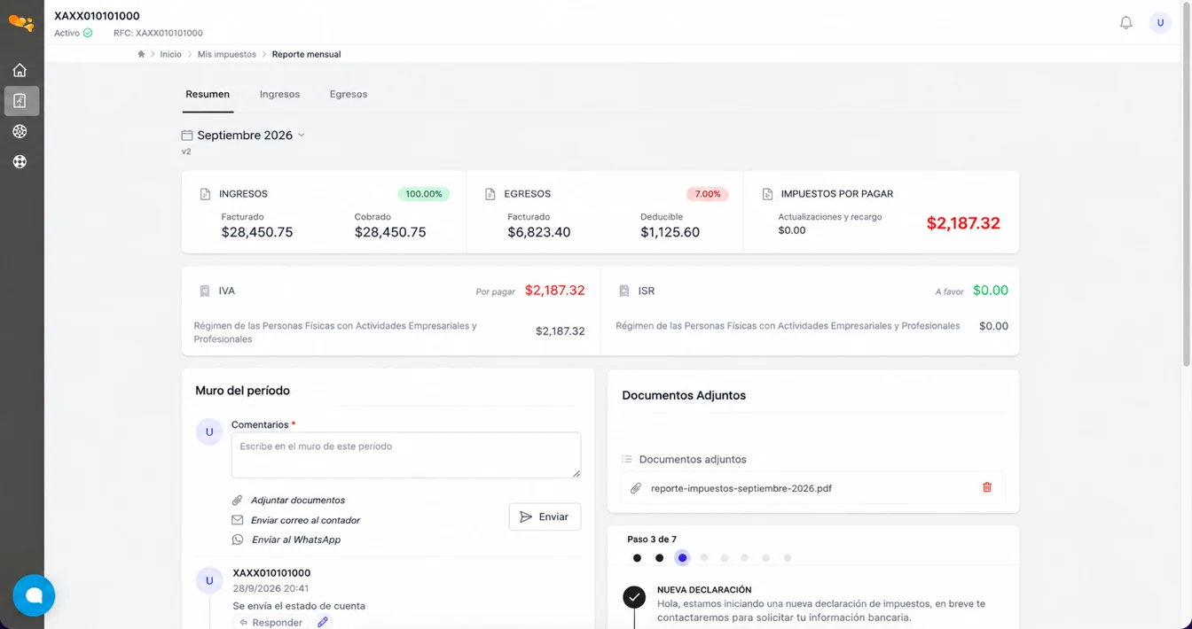1192x629 pixels.
Task: Click the check circle beside NUEVA DECLARACIÓN
Action: pos(634,597)
